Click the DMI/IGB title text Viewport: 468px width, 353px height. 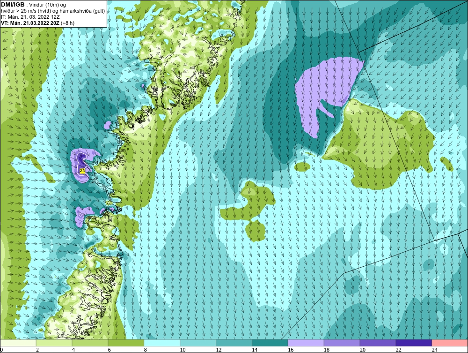(x=13, y=5)
